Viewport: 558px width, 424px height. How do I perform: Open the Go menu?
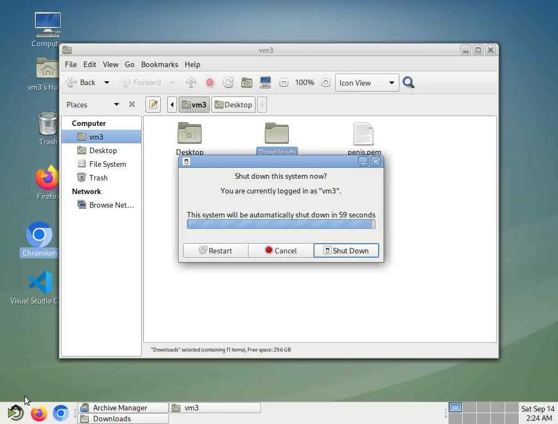click(130, 64)
